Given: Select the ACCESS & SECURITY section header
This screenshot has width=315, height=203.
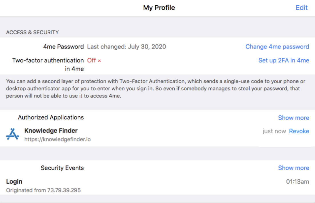Looking at the screenshot, I should pos(32,32).
